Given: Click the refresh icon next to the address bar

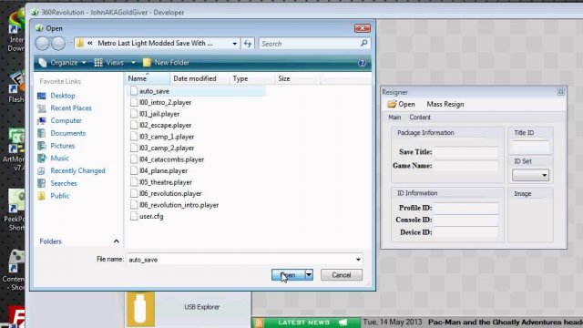Looking at the screenshot, I should click(248, 44).
